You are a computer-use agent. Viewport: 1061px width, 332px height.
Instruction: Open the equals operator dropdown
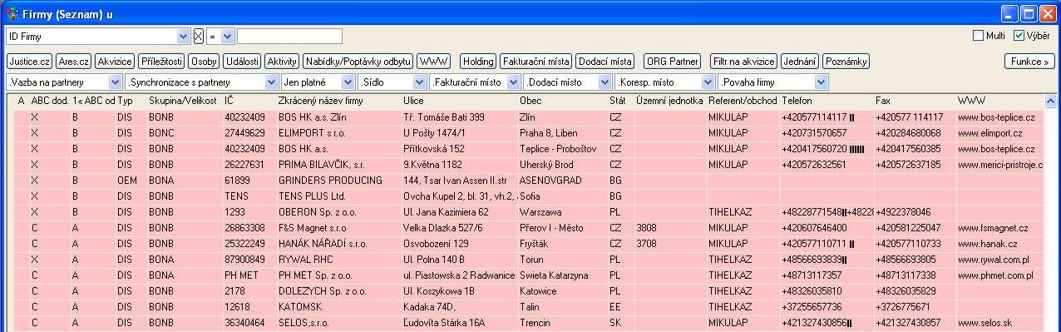tap(227, 36)
